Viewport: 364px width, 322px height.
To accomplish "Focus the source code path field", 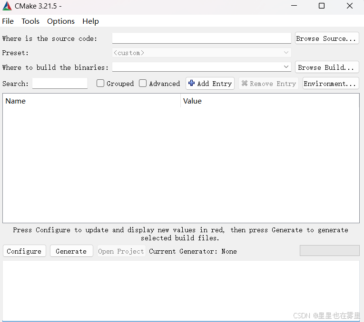I will (x=201, y=38).
